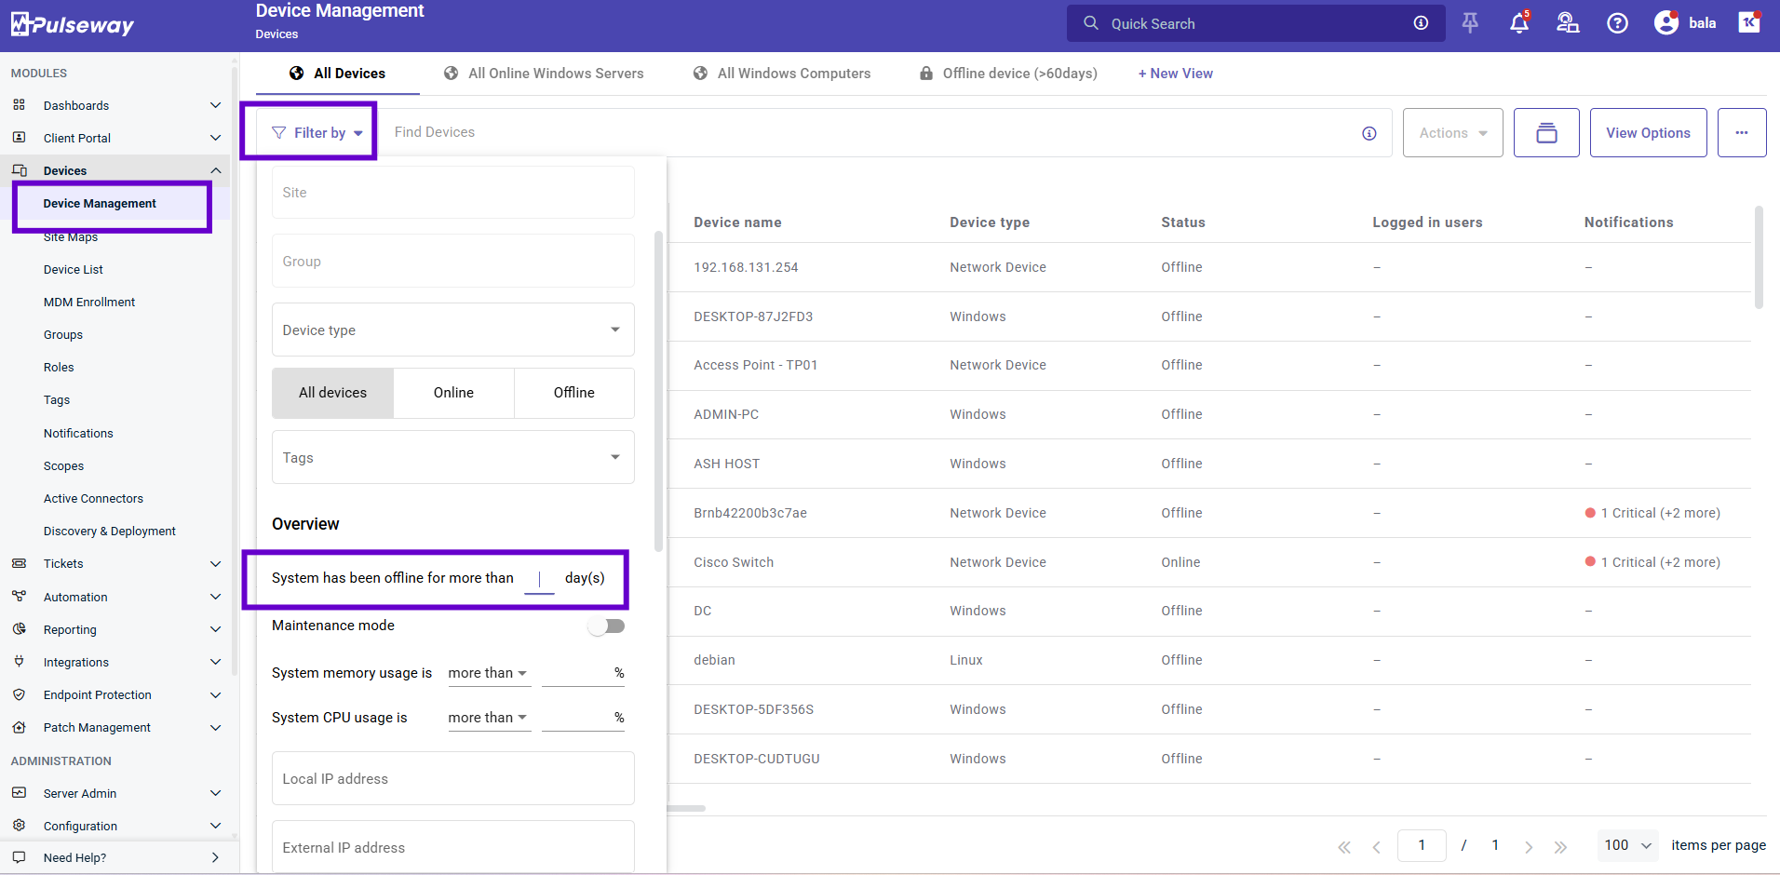The image size is (1780, 875).
Task: Click the Kaseya K icon in header
Action: point(1749,22)
